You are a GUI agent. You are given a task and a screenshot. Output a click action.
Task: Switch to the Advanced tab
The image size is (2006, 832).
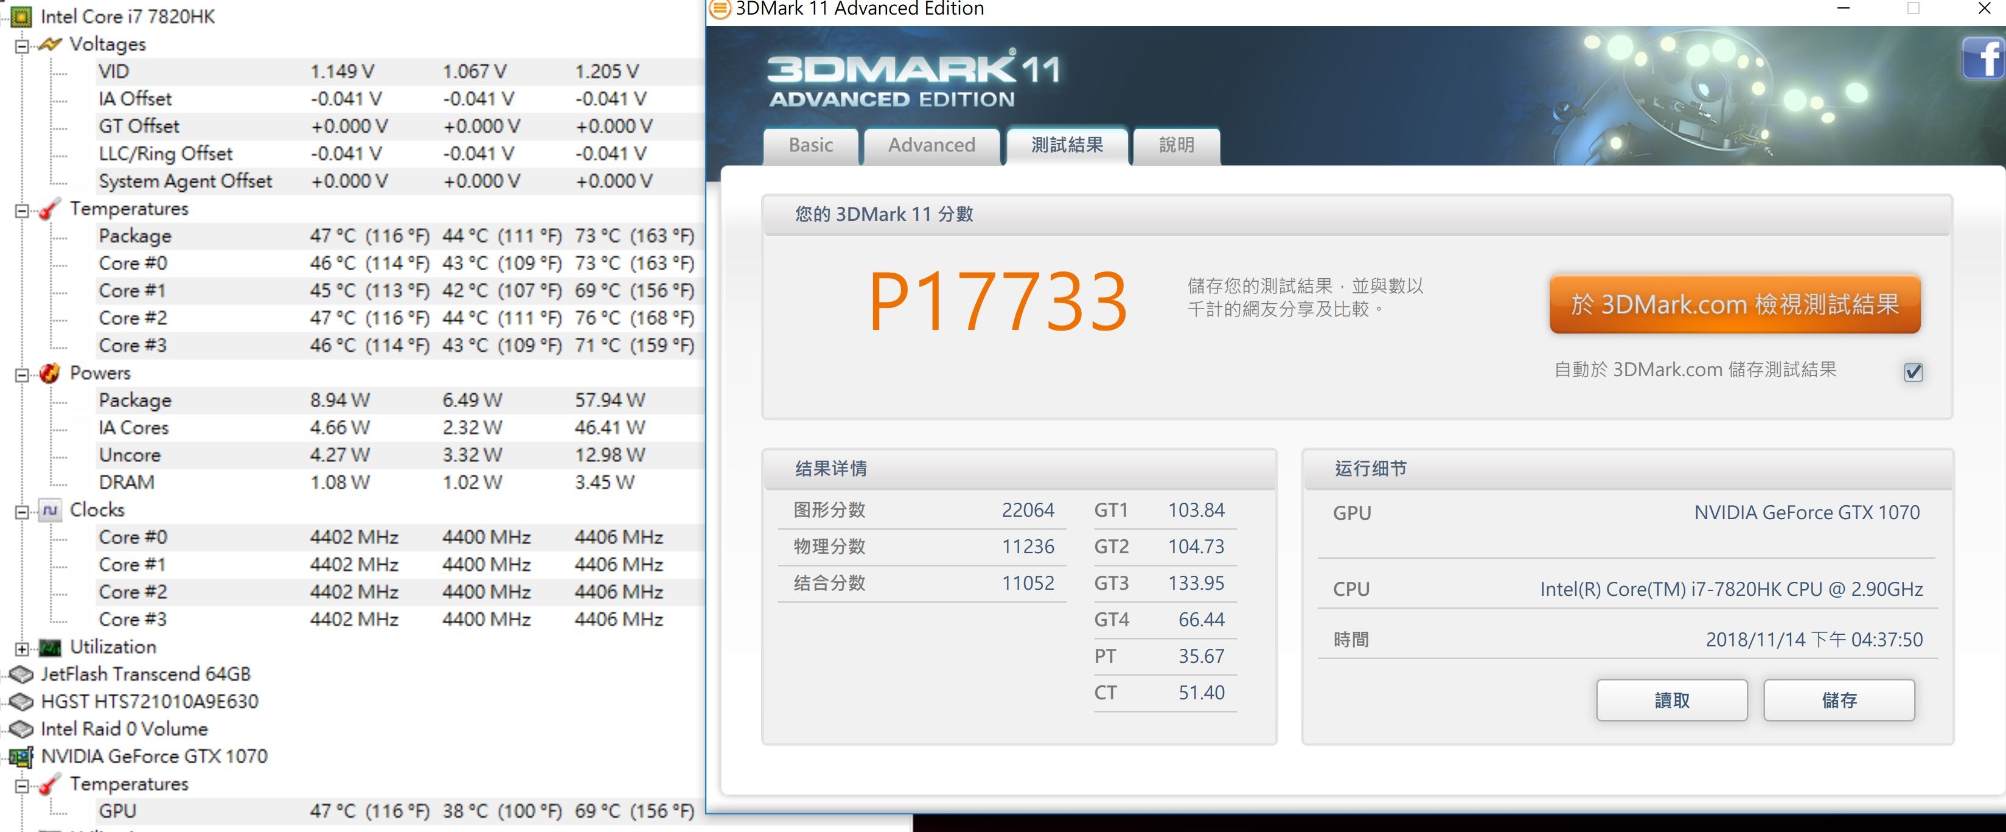(x=932, y=145)
